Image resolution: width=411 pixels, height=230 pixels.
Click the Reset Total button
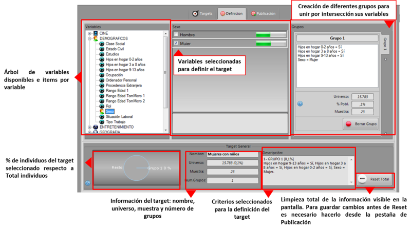pos(375,179)
